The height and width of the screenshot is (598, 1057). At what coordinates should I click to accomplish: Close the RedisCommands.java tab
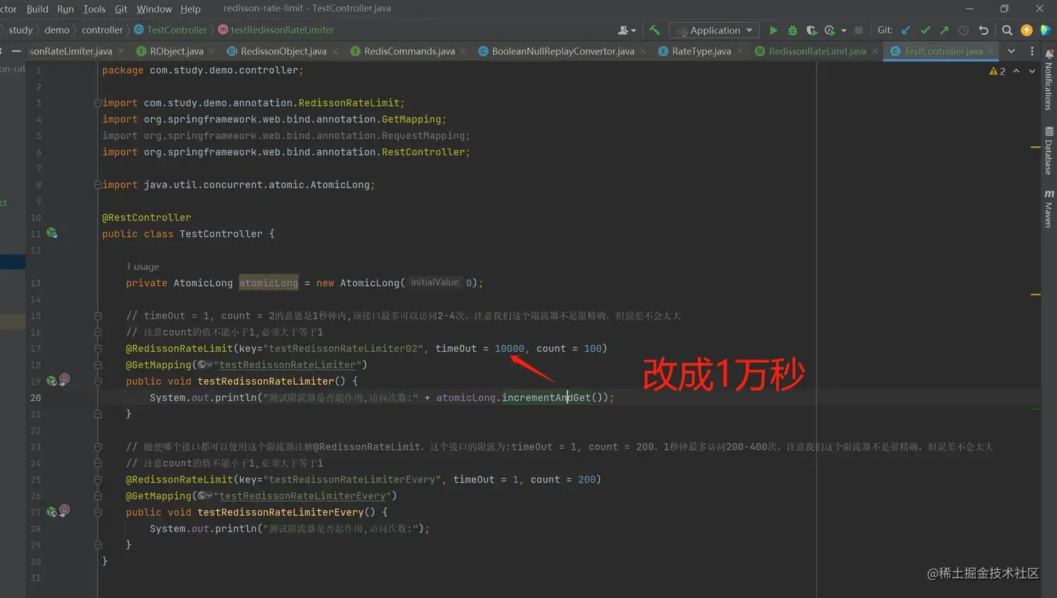463,51
